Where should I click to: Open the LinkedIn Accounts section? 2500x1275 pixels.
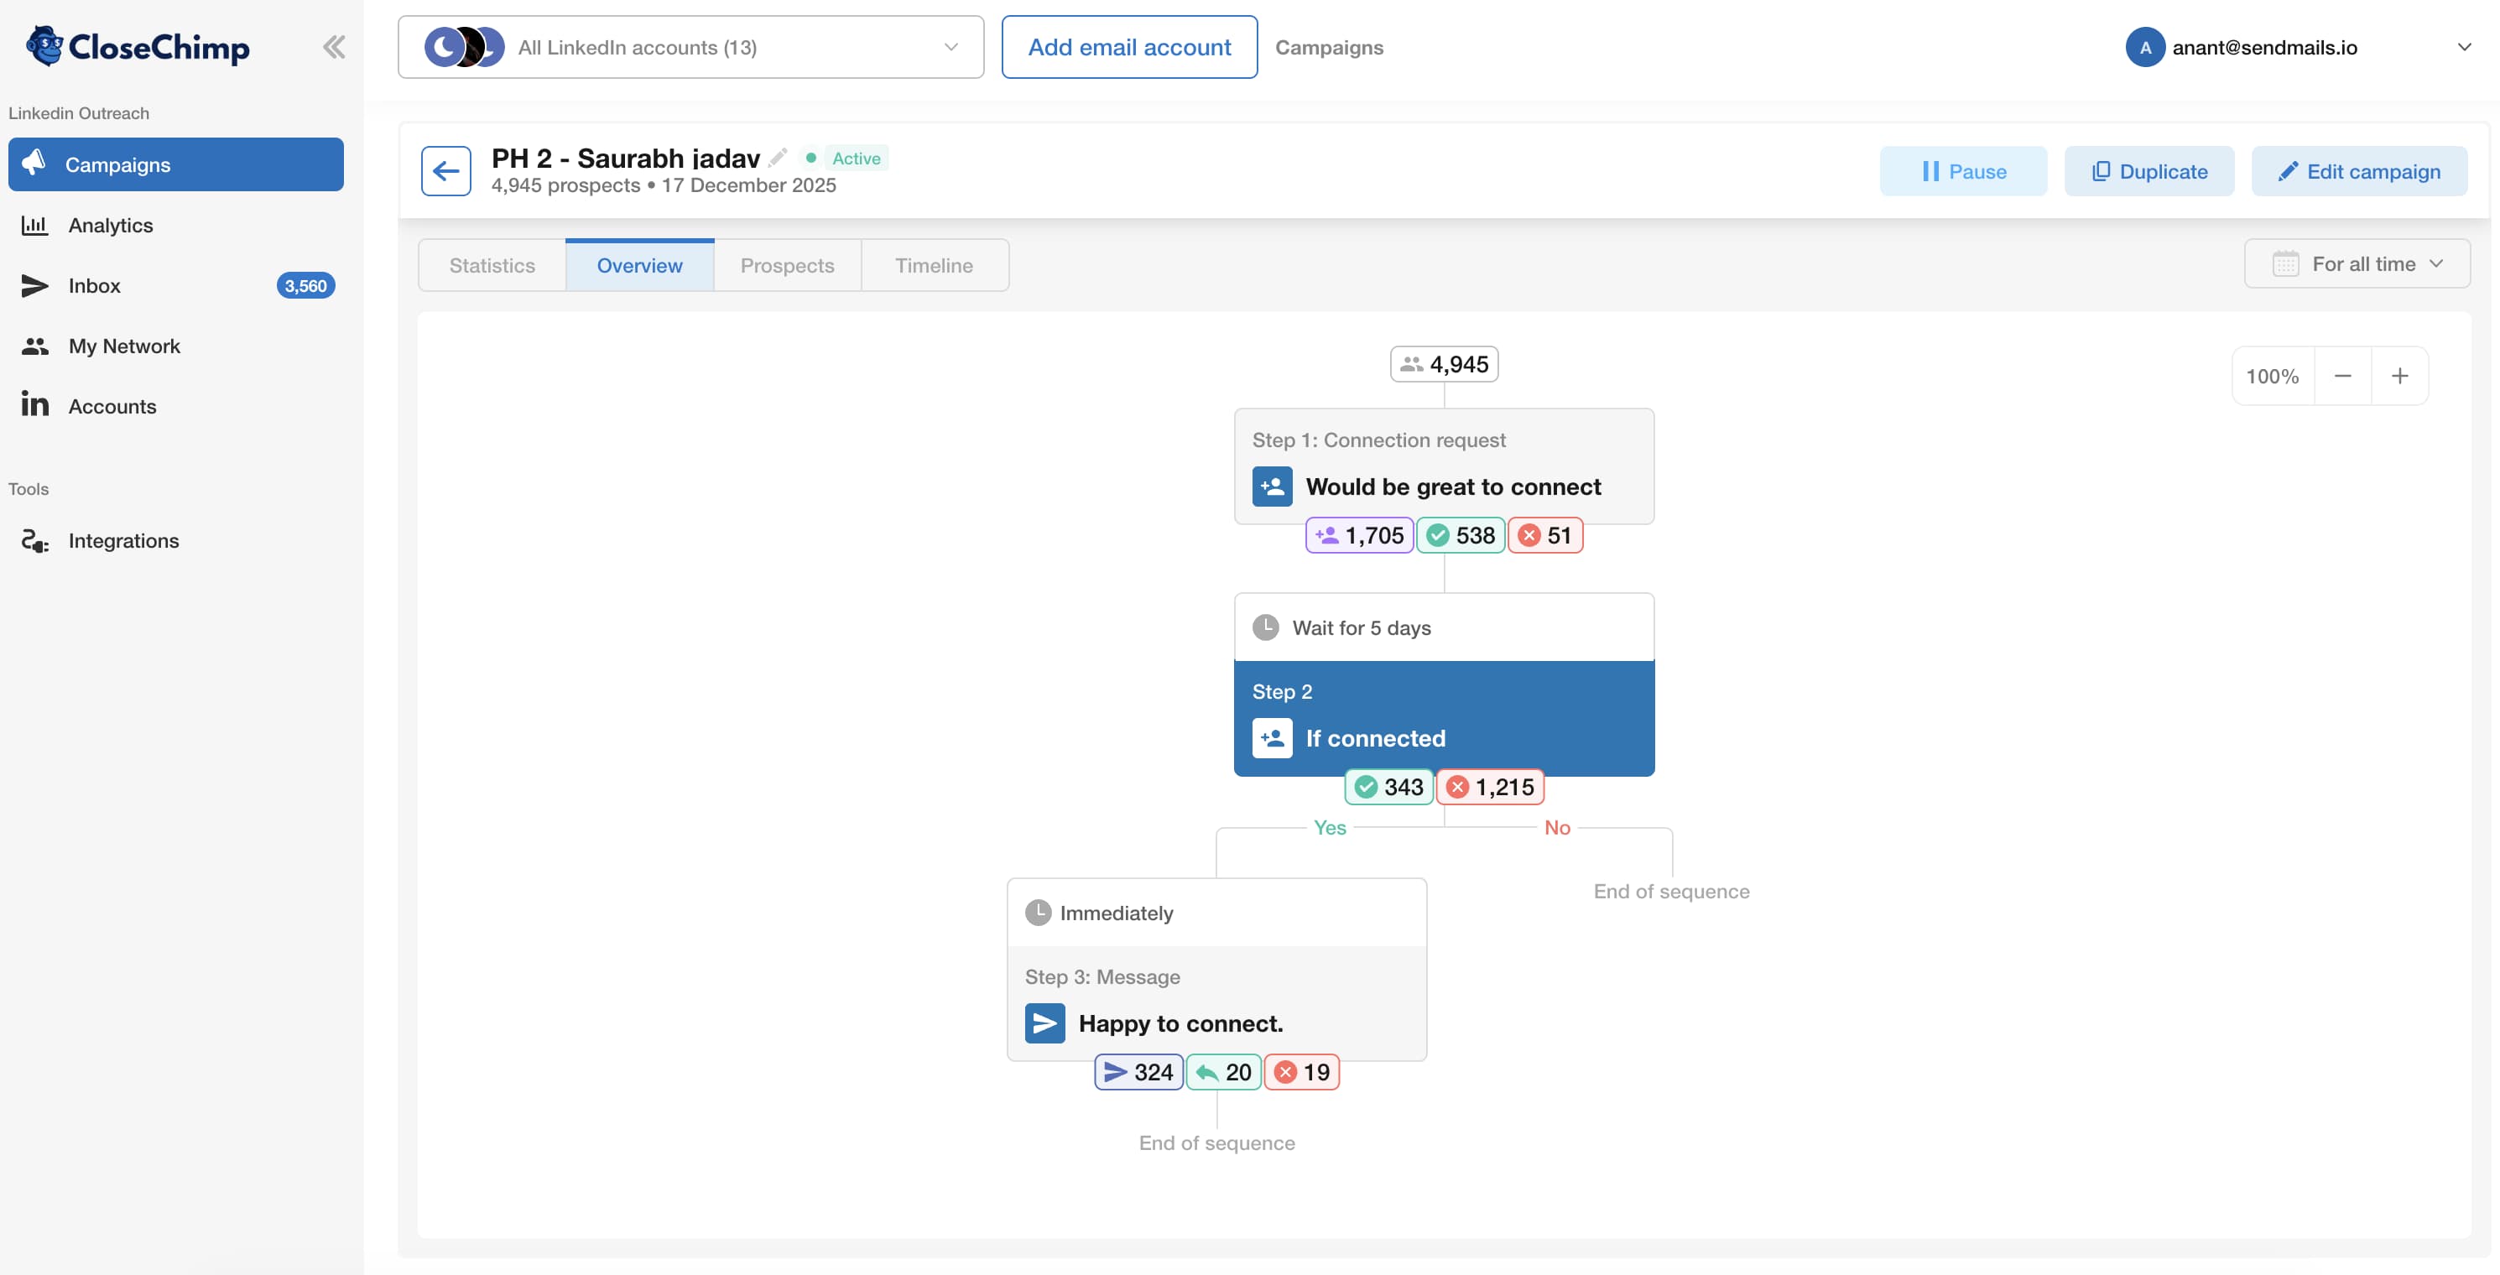click(112, 406)
